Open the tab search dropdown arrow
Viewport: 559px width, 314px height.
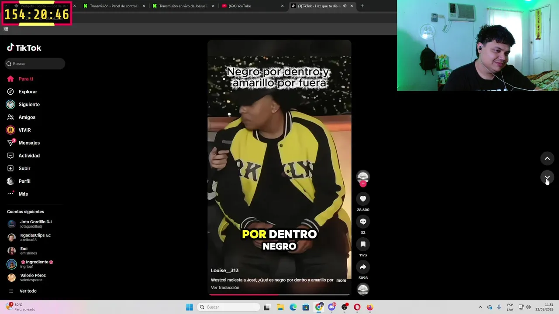pyautogui.click(x=6, y=6)
